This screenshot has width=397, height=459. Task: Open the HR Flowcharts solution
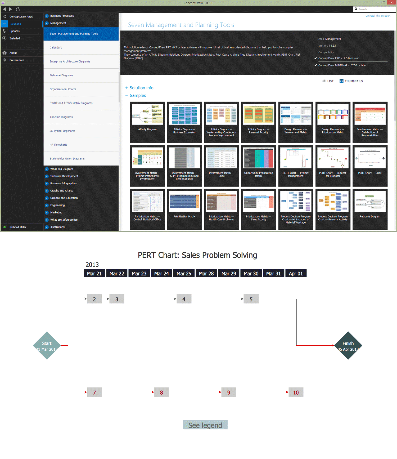[81, 145]
